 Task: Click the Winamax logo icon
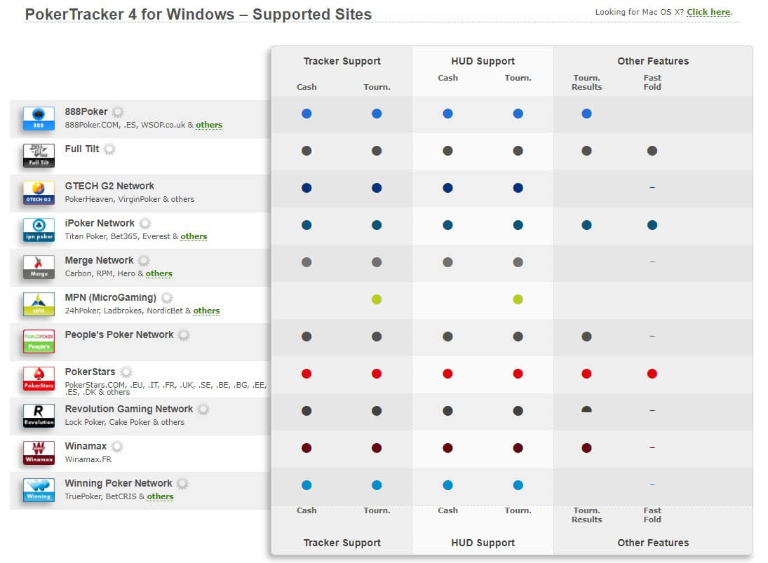[39, 453]
